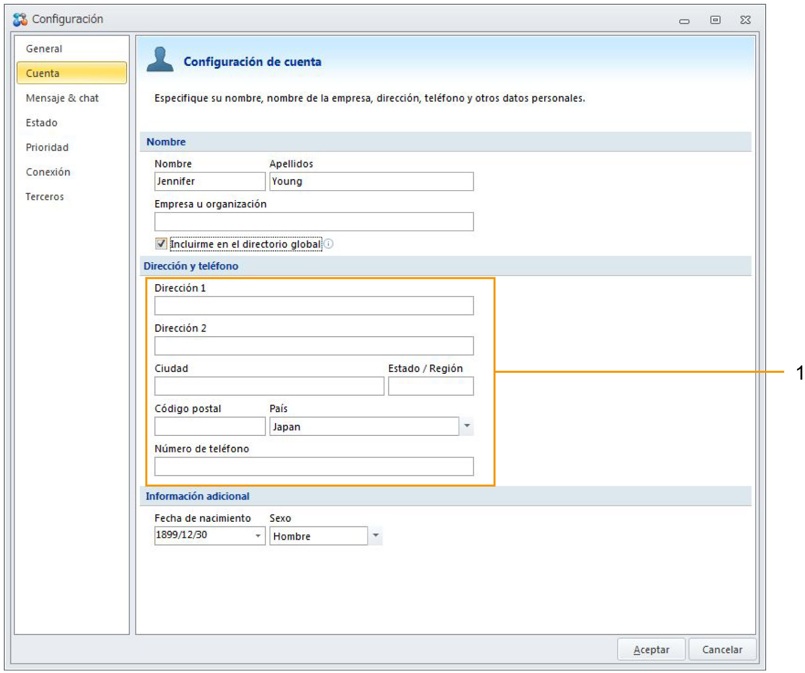Image resolution: width=805 pixels, height=673 pixels.
Task: Focus the Código postal field
Action: (210, 426)
